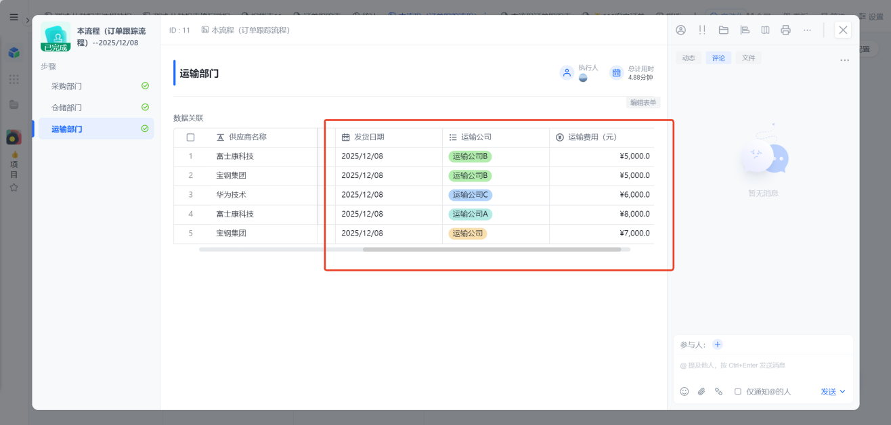Click the 执行人 person icon
Viewport: 891px width, 425px height.
click(x=567, y=72)
